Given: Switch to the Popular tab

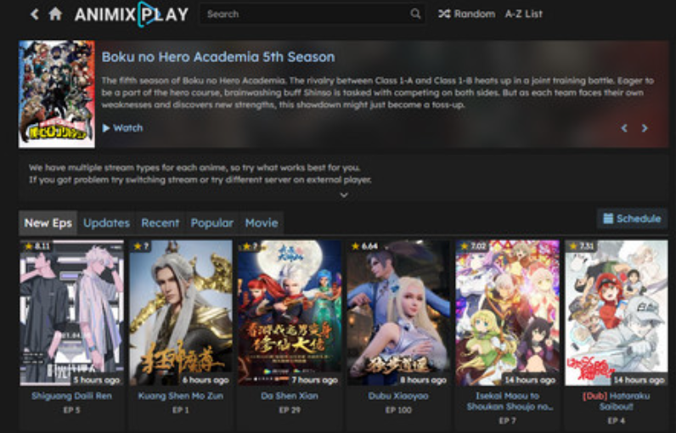Looking at the screenshot, I should pos(212,222).
